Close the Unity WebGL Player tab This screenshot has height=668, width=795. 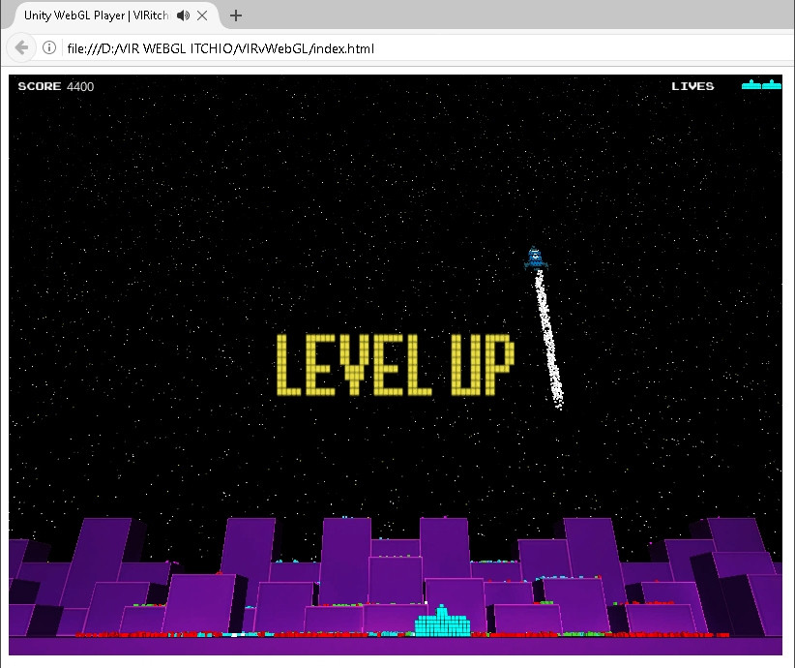[202, 15]
